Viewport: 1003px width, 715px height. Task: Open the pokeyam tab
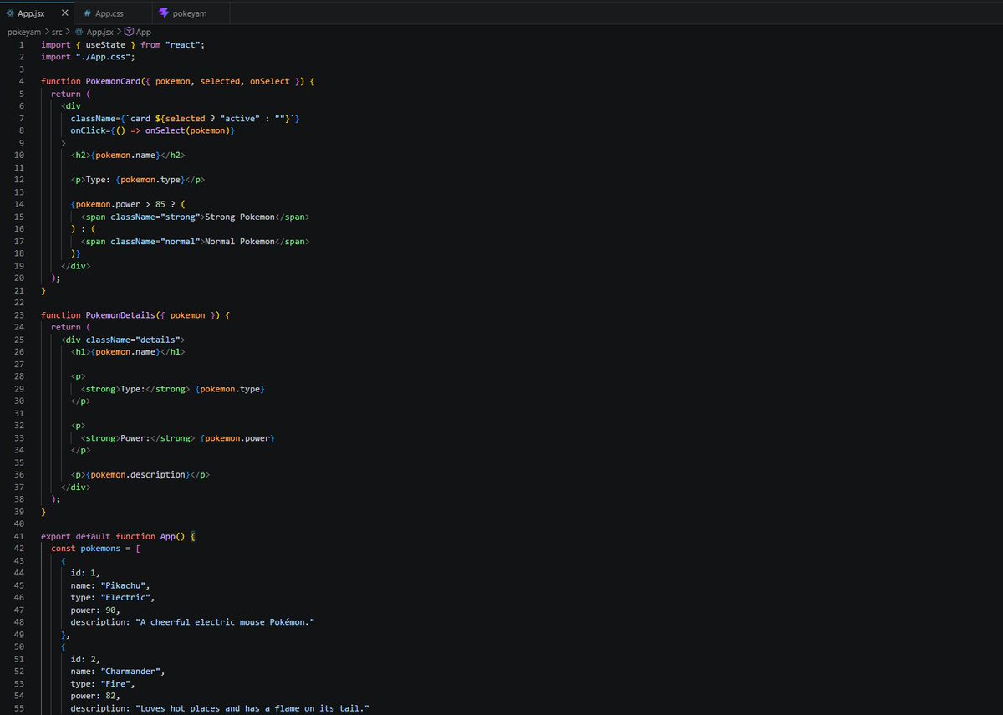[x=190, y=13]
